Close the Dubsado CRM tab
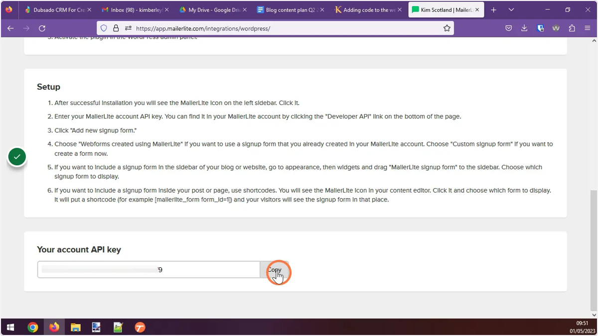 point(89,10)
